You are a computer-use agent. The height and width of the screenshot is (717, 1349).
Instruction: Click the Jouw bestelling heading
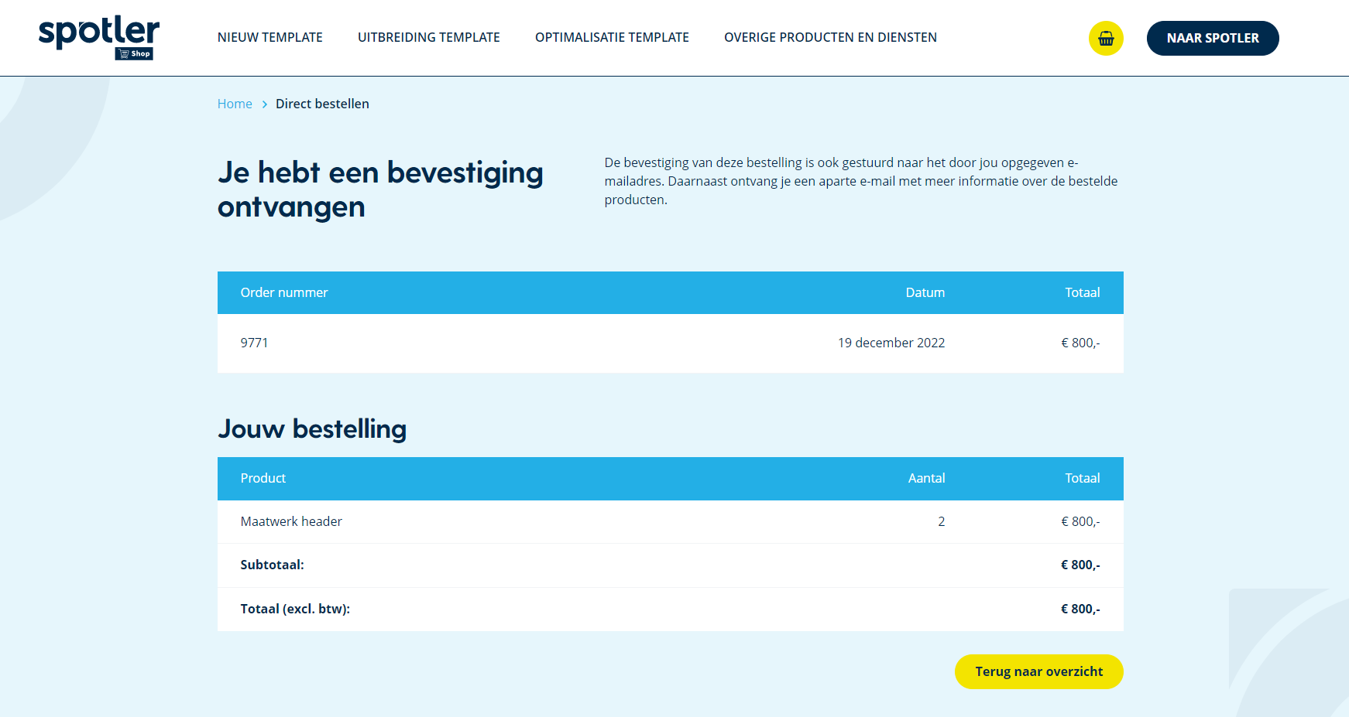pos(312,428)
